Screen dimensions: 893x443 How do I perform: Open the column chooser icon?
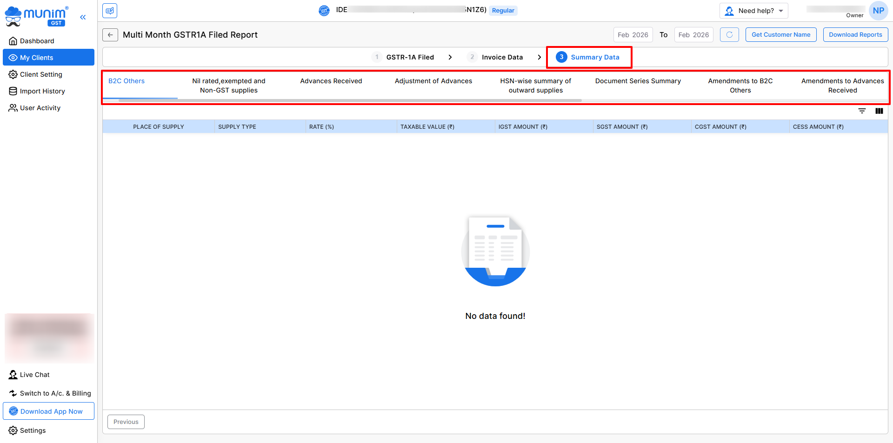coord(879,111)
